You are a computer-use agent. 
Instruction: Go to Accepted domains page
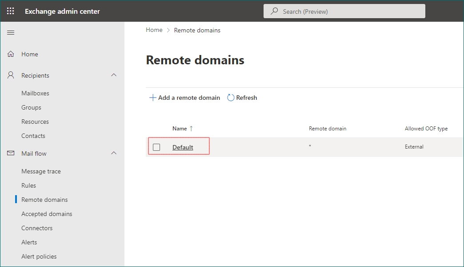47,214
